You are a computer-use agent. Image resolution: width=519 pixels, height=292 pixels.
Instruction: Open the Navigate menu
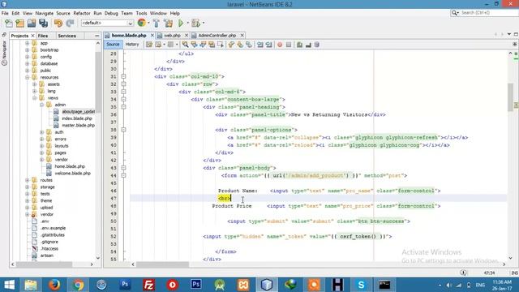45,13
